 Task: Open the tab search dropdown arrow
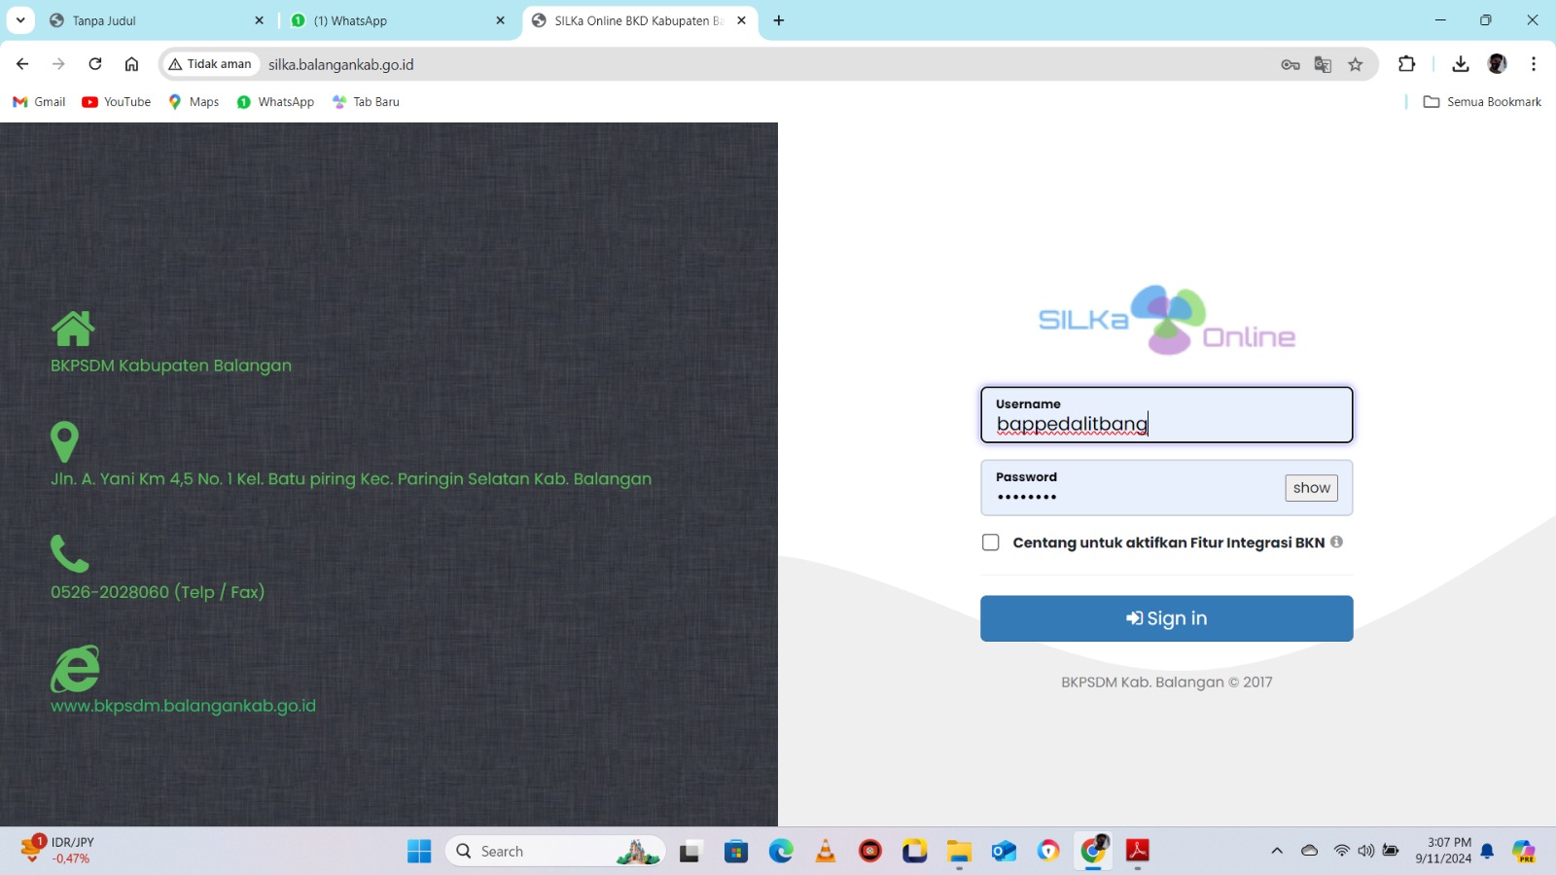[20, 20]
